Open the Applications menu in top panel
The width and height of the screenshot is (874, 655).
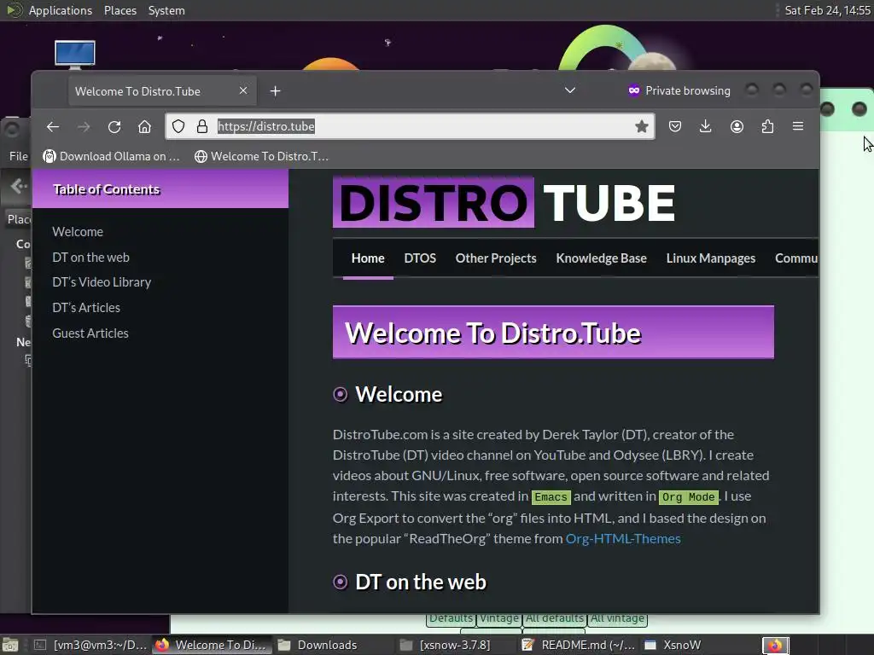click(61, 10)
